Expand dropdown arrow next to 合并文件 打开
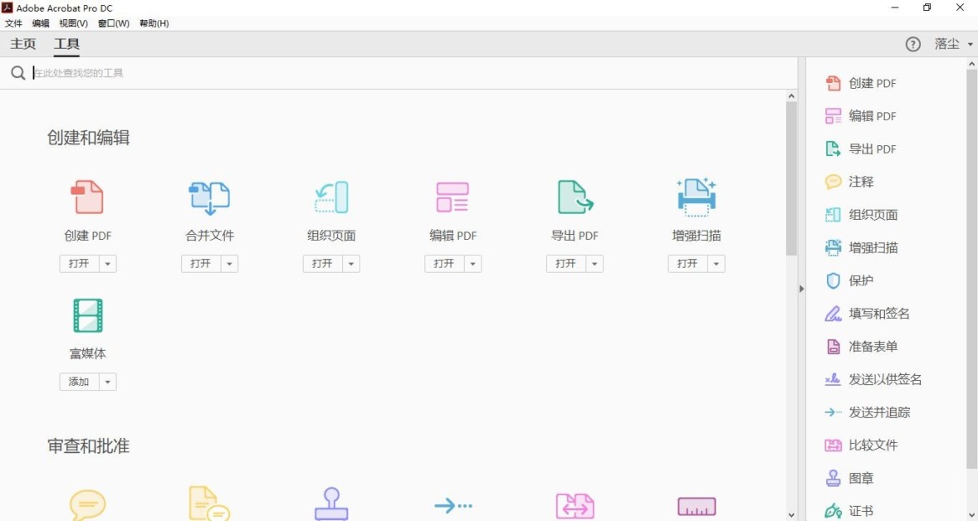The width and height of the screenshot is (978, 521). click(x=229, y=264)
